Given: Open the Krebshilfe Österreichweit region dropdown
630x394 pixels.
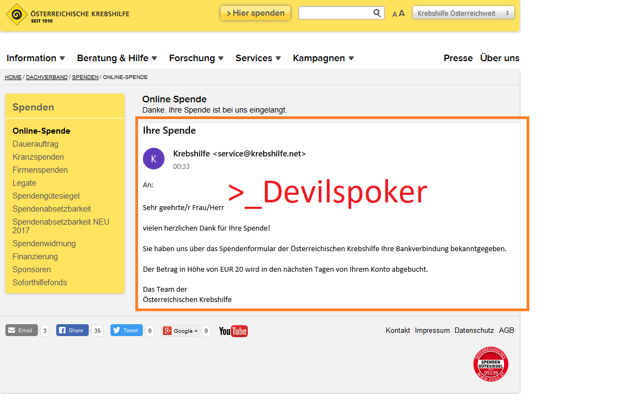Looking at the screenshot, I should coord(463,13).
